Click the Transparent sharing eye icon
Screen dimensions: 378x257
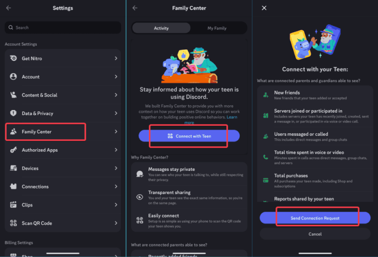(x=140, y=197)
